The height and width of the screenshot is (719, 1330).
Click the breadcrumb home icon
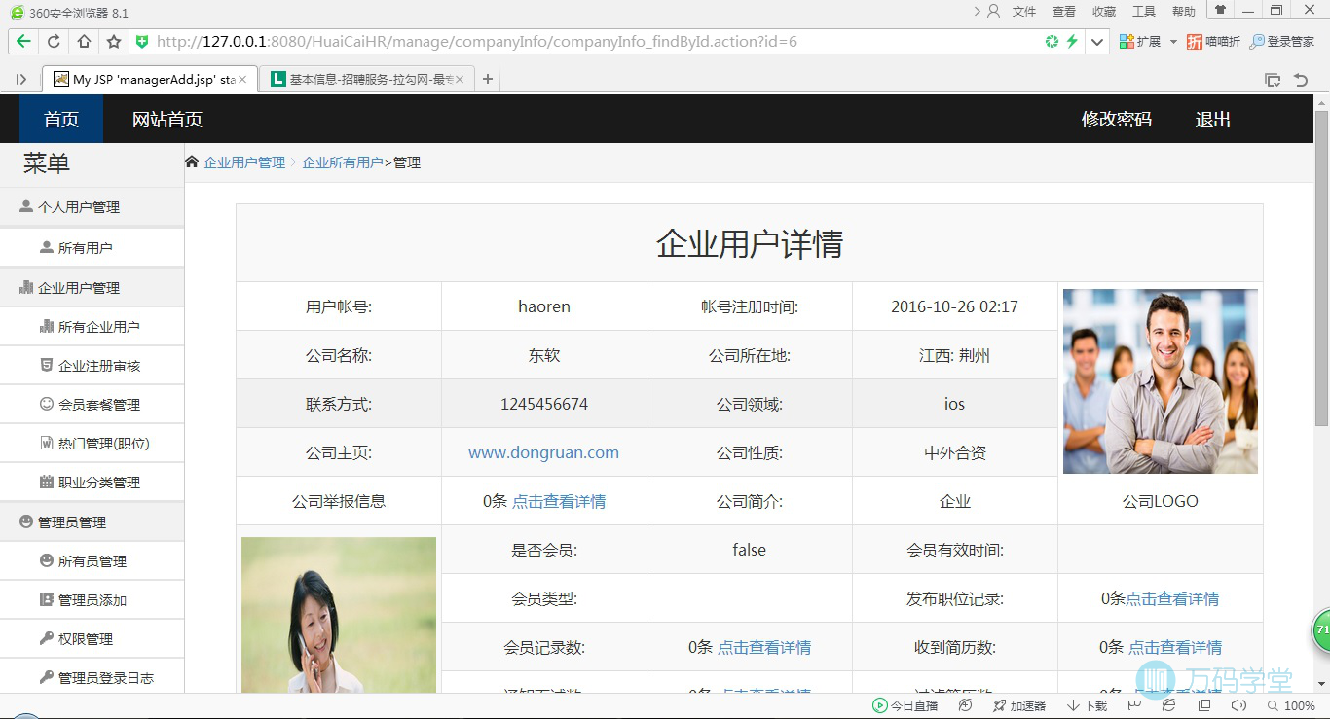(x=192, y=162)
